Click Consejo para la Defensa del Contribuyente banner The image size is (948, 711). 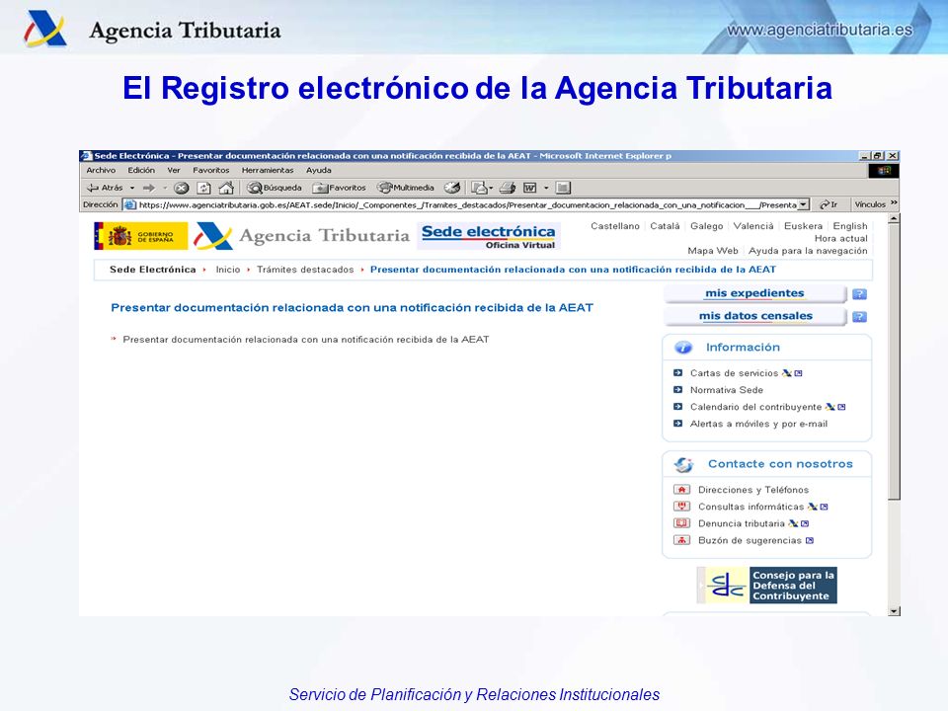[x=766, y=586]
